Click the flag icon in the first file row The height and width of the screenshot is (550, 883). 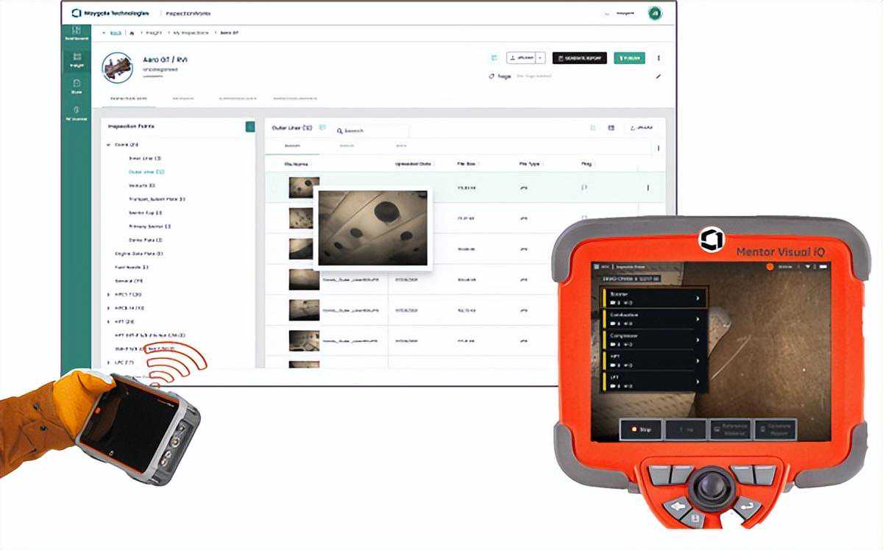click(x=585, y=187)
